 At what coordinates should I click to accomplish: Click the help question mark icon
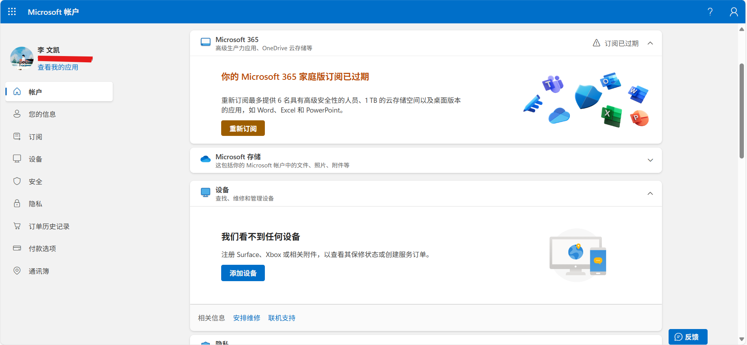point(710,12)
